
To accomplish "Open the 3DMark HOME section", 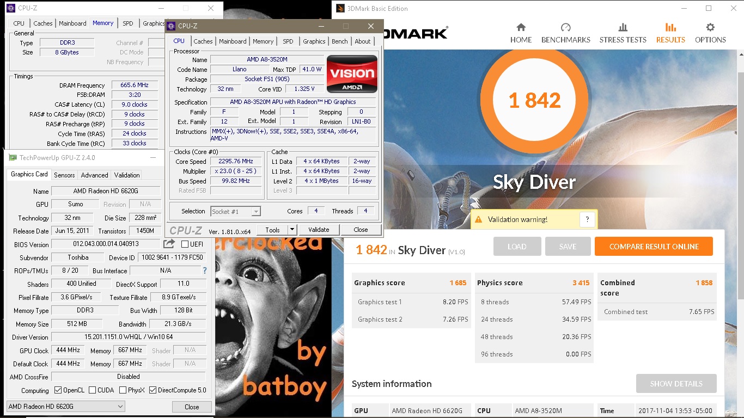I will point(521,33).
